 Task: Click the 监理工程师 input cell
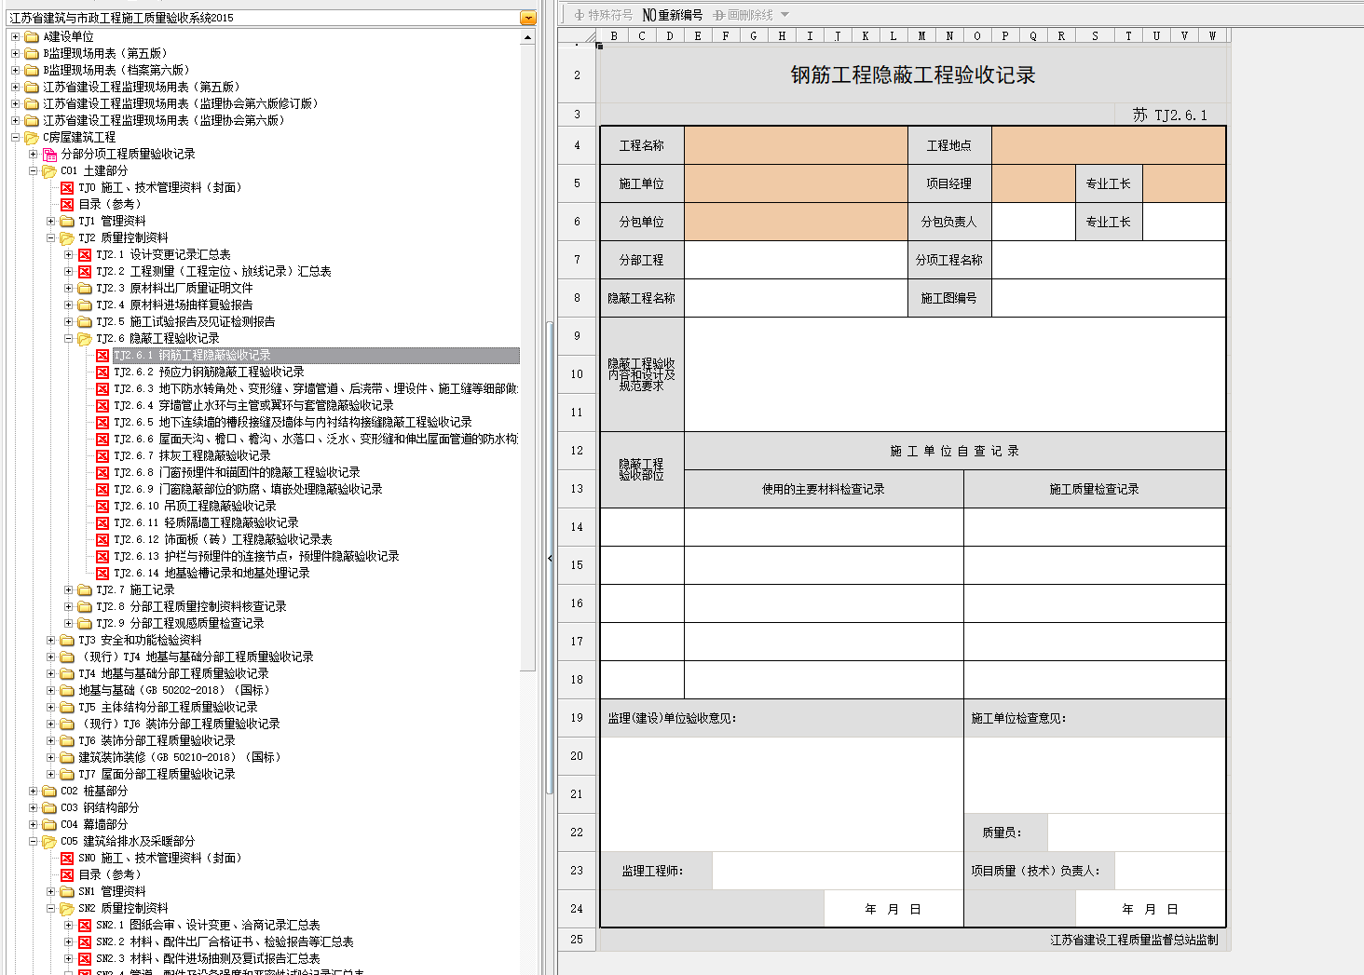(x=838, y=871)
